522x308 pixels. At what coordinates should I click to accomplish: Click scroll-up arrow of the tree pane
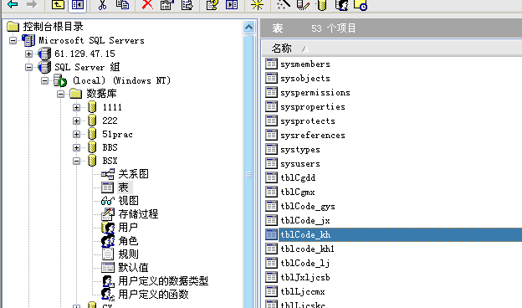pos(248,27)
